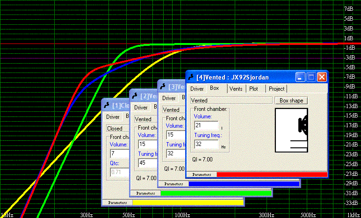Click the app icon in the [1]Closed window title bar
361x218 pixels.
click(107, 105)
